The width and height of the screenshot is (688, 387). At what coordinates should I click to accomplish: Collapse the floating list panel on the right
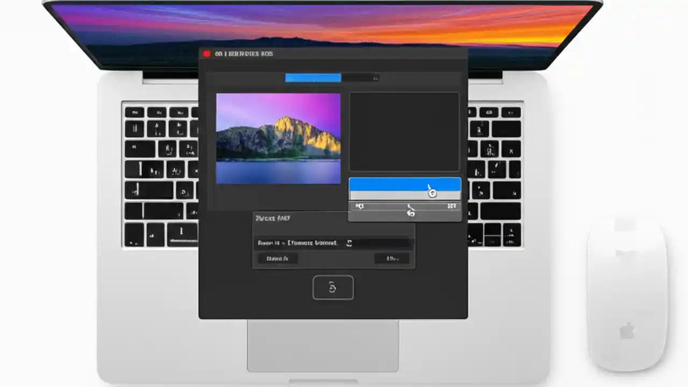point(405,199)
